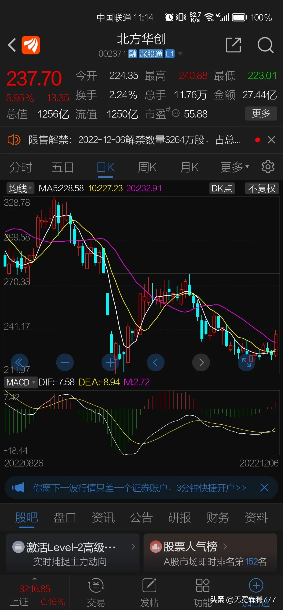Tap the back arrow icon
Image resolution: width=283 pixels, height=610 pixels.
tap(12, 45)
